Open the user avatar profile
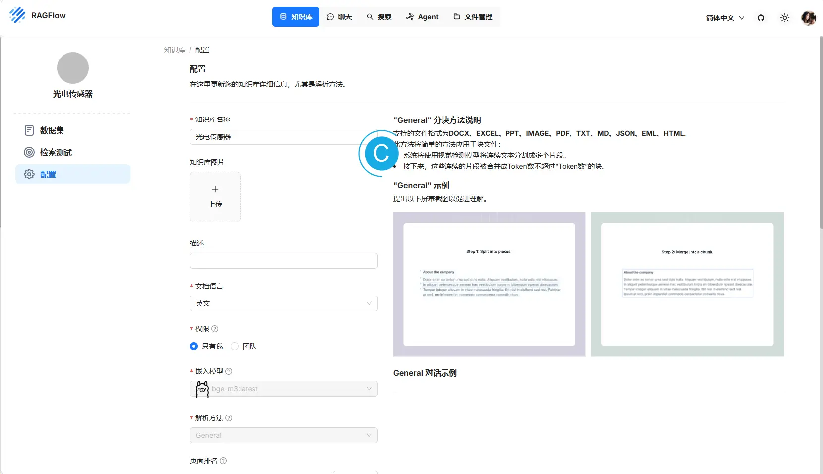The width and height of the screenshot is (823, 474). [809, 18]
